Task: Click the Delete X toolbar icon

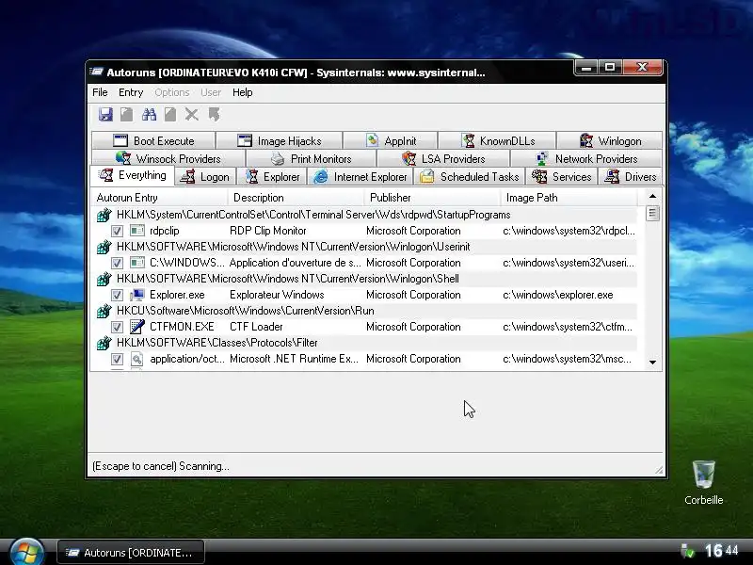Action: pyautogui.click(x=192, y=114)
